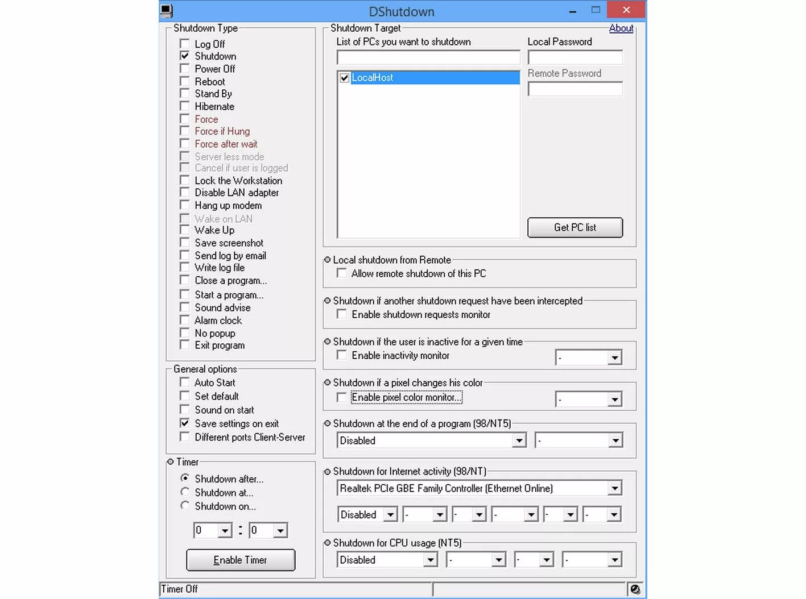Viewport: 806px width, 599px height.
Task: Open Disabled dropdown under Internet activity
Action: coord(390,515)
